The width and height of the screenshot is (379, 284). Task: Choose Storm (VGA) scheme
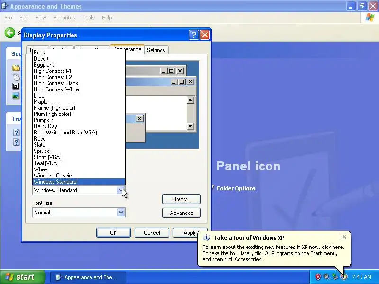coord(79,157)
